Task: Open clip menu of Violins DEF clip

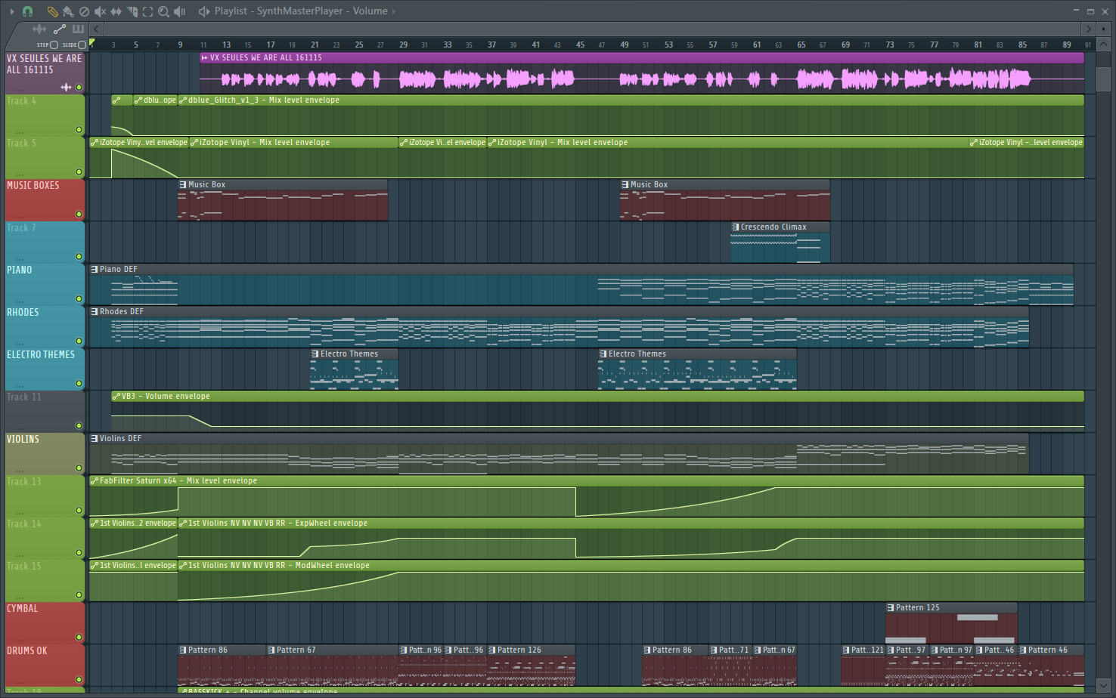Action: [95, 439]
